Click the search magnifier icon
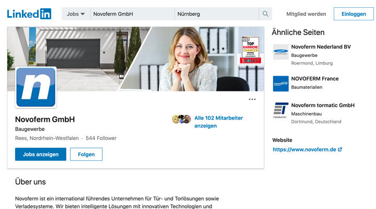This screenshot has height=209, width=376. click(266, 14)
